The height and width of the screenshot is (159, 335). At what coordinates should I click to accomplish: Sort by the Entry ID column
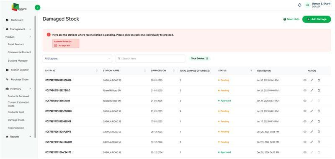97,70
